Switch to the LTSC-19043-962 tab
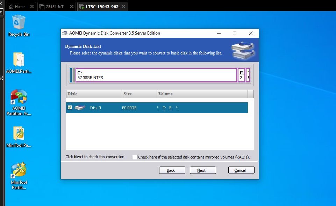336x206 pixels. coord(102,7)
